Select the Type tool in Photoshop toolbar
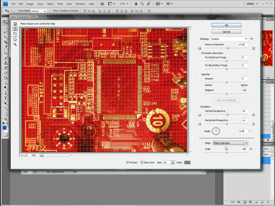Viewport: 275px width, 206px height. coord(6,98)
